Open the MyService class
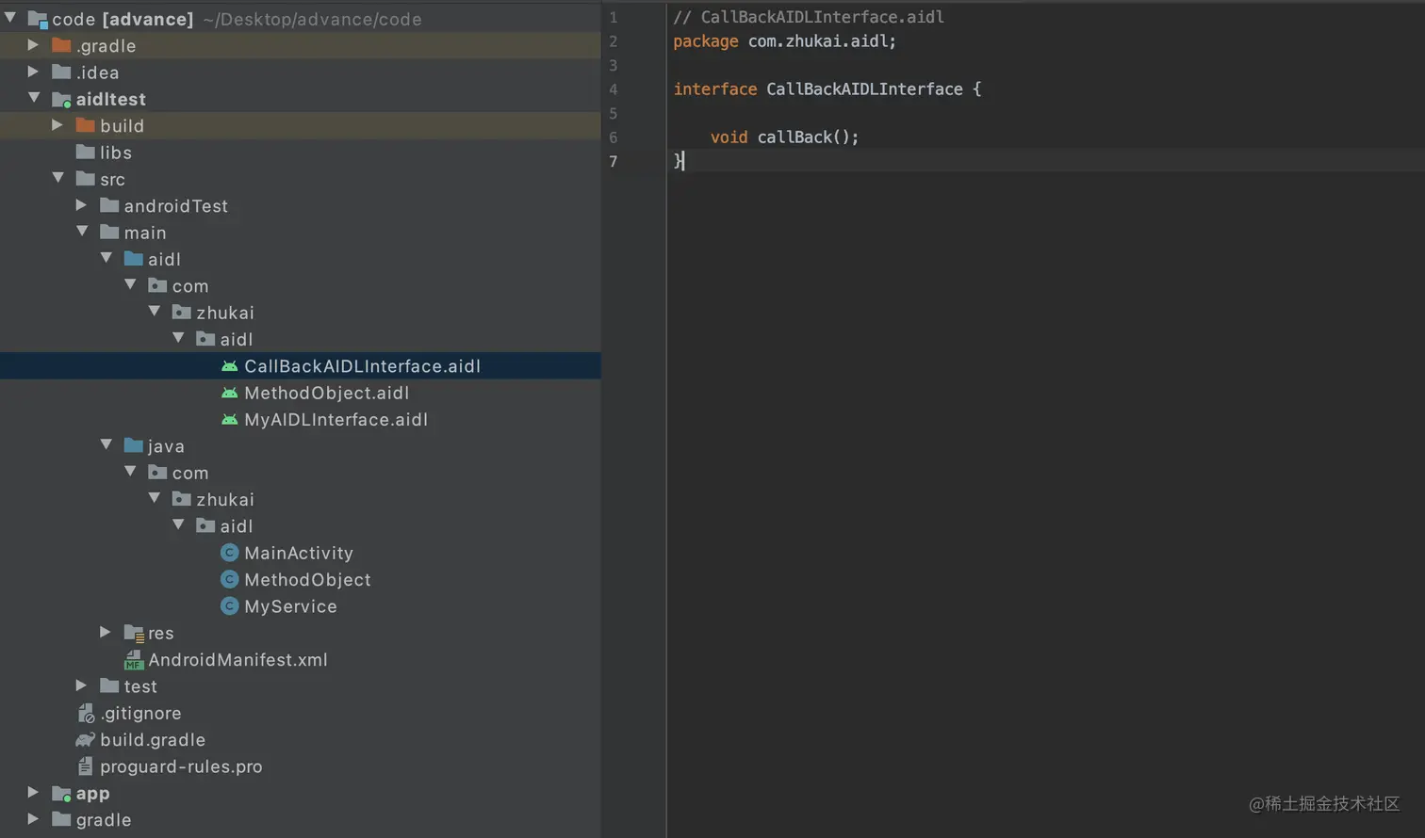Viewport: 1425px width, 838px height. point(290,606)
